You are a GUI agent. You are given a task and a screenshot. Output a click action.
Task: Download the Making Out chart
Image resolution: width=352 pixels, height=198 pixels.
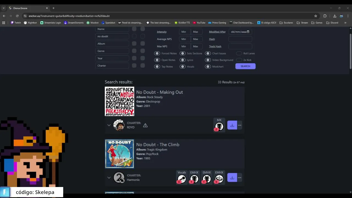pyautogui.click(x=232, y=125)
